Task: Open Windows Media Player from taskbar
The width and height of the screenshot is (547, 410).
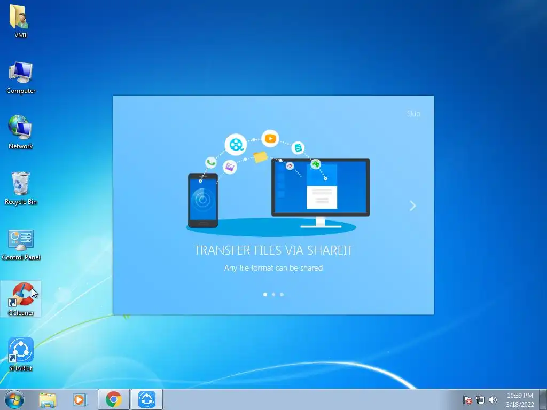Action: click(x=80, y=399)
